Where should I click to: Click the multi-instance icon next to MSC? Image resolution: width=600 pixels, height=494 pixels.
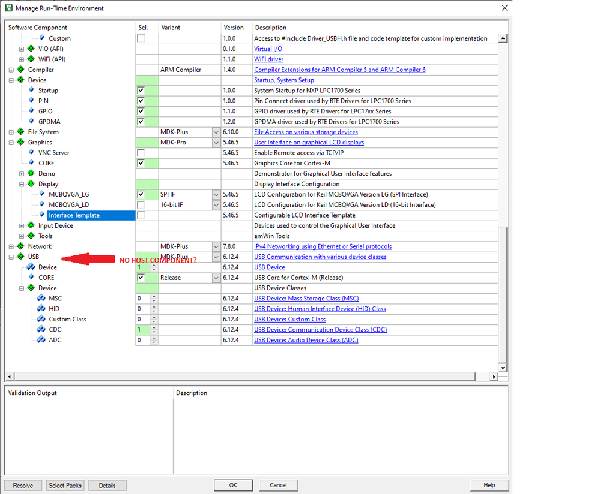41,298
